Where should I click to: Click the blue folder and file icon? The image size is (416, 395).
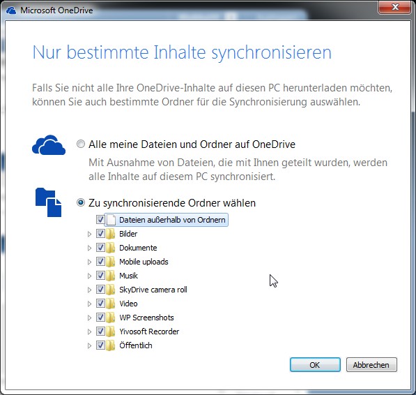pos(49,202)
